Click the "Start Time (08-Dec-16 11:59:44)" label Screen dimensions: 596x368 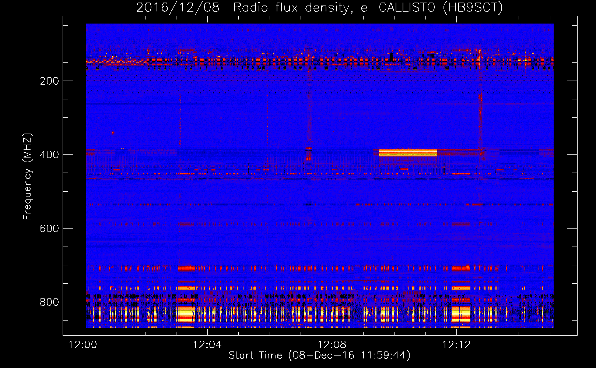(x=319, y=355)
